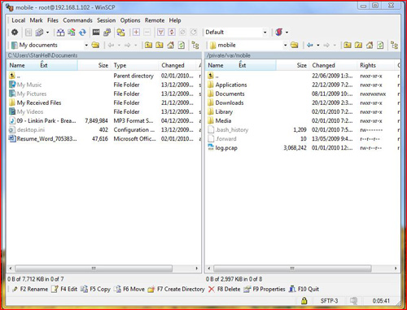
Task: Go to local home directory icon
Action: (x=170, y=45)
